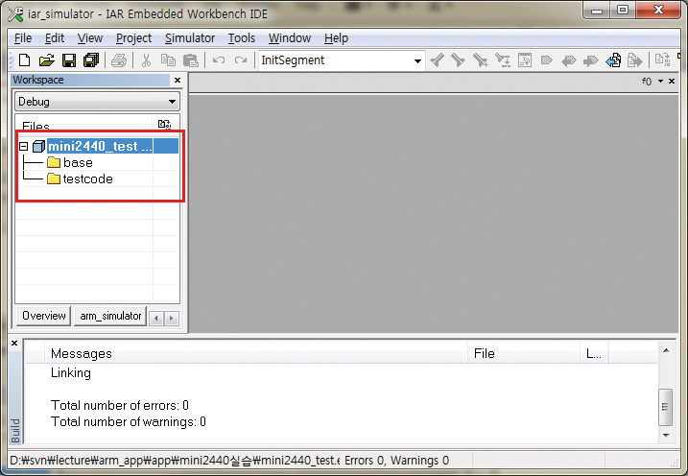Click the Messages column header
688x476 pixels.
255,353
